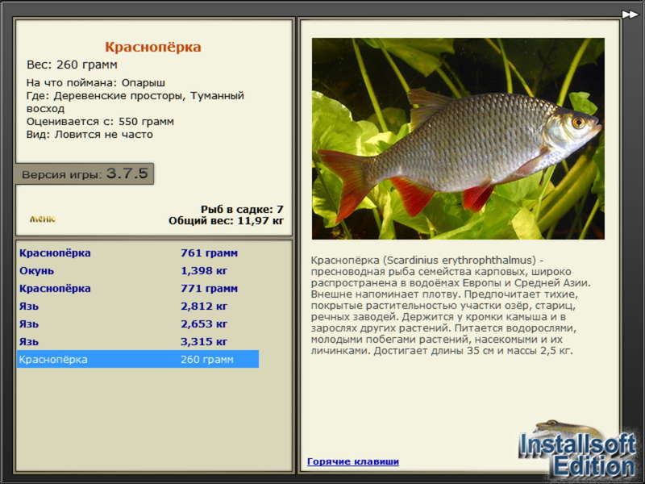This screenshot has height=484, width=645.
Task: Select the Язь 3,315 кг row
Action: pos(138,341)
